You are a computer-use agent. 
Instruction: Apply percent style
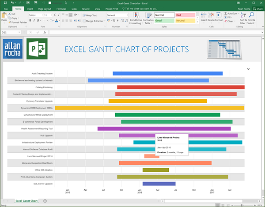114,21
